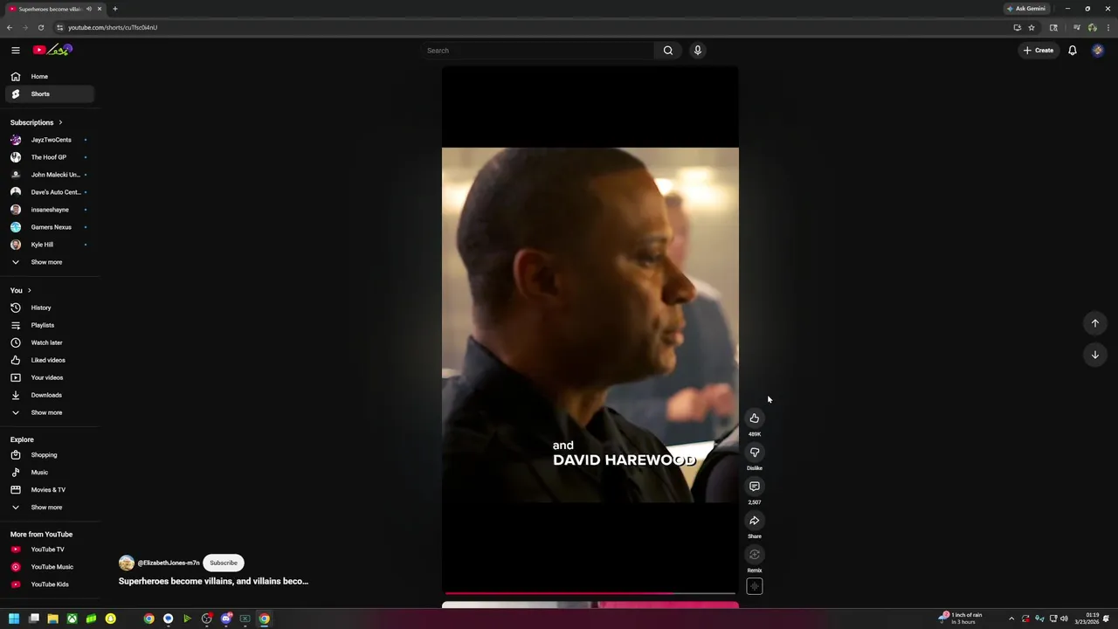Open the Chrome profile avatar
The width and height of the screenshot is (1118, 629).
(1092, 27)
